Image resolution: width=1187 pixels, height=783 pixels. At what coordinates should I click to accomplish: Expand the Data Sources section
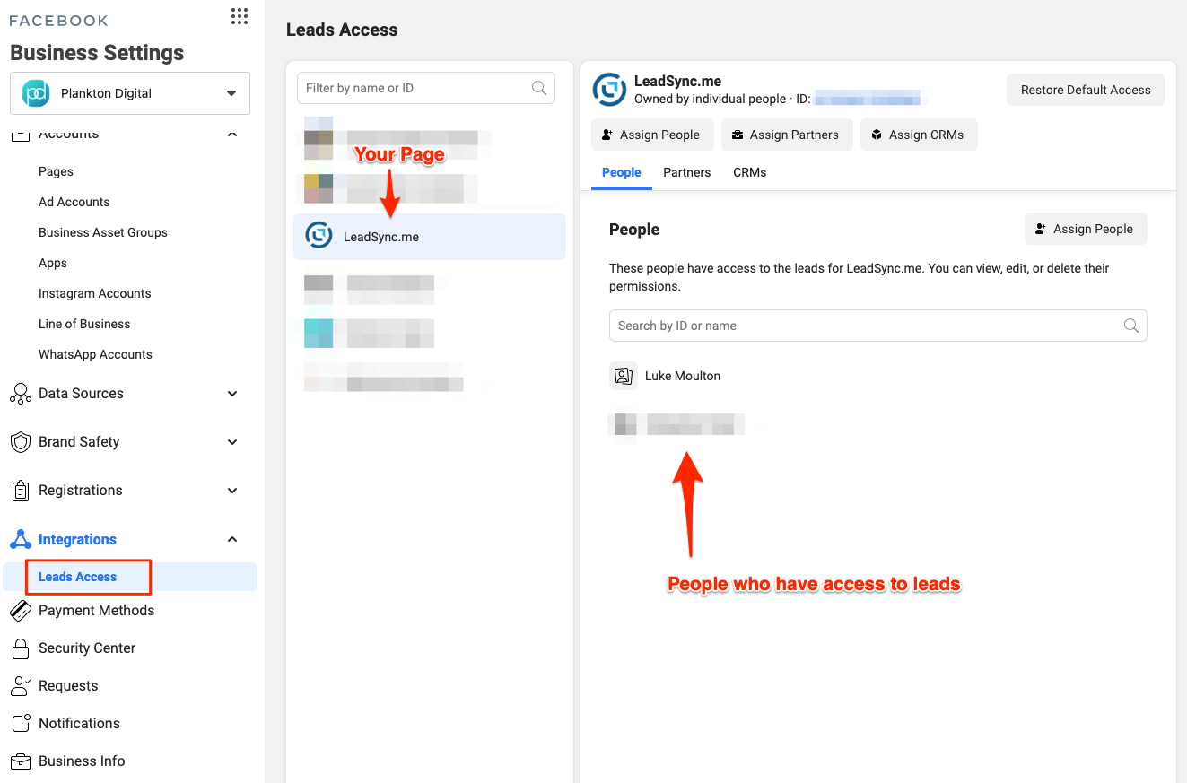click(232, 394)
